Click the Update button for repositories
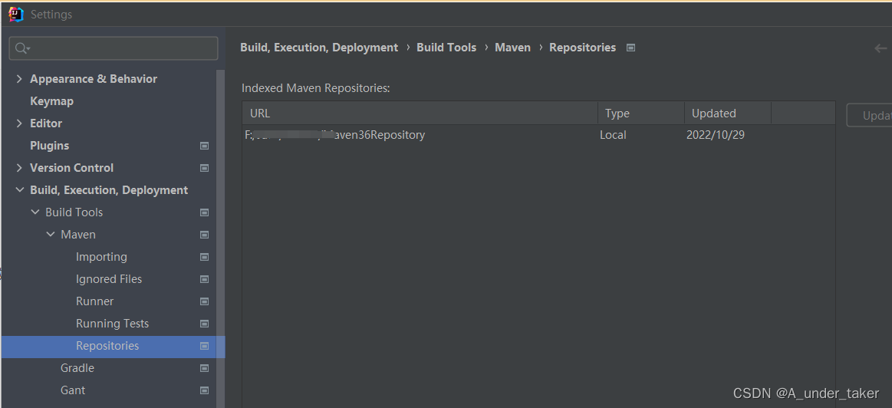Image resolution: width=892 pixels, height=408 pixels. coord(869,115)
